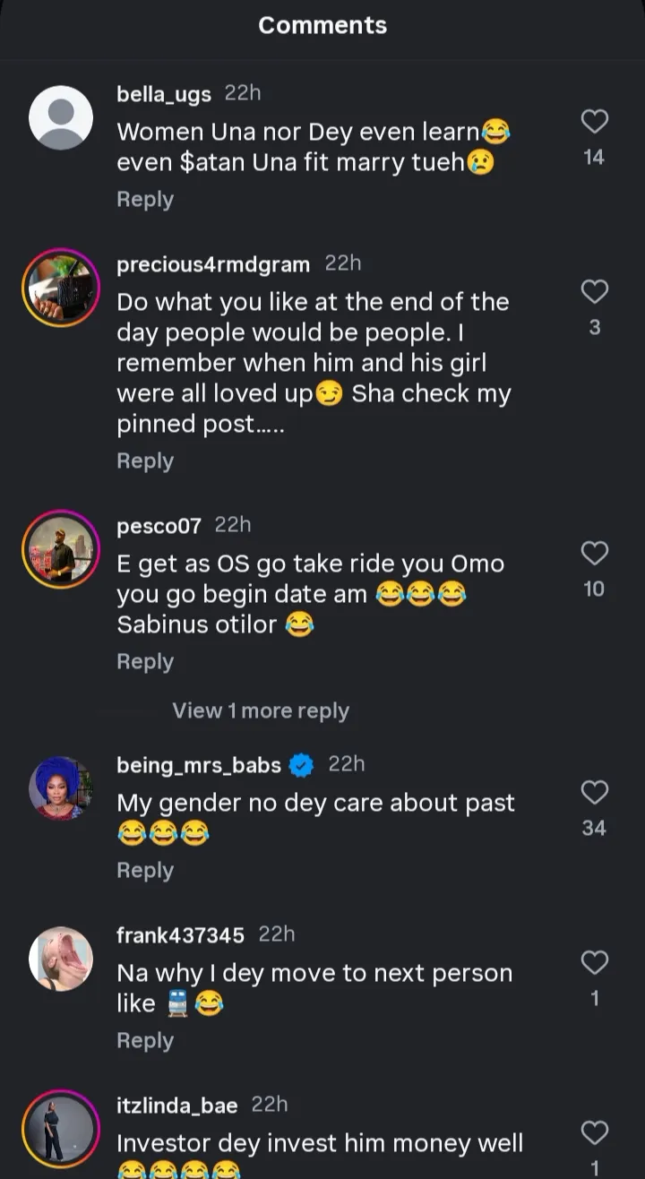Like pesco07's comment
This screenshot has height=1179, width=645.
tap(594, 553)
